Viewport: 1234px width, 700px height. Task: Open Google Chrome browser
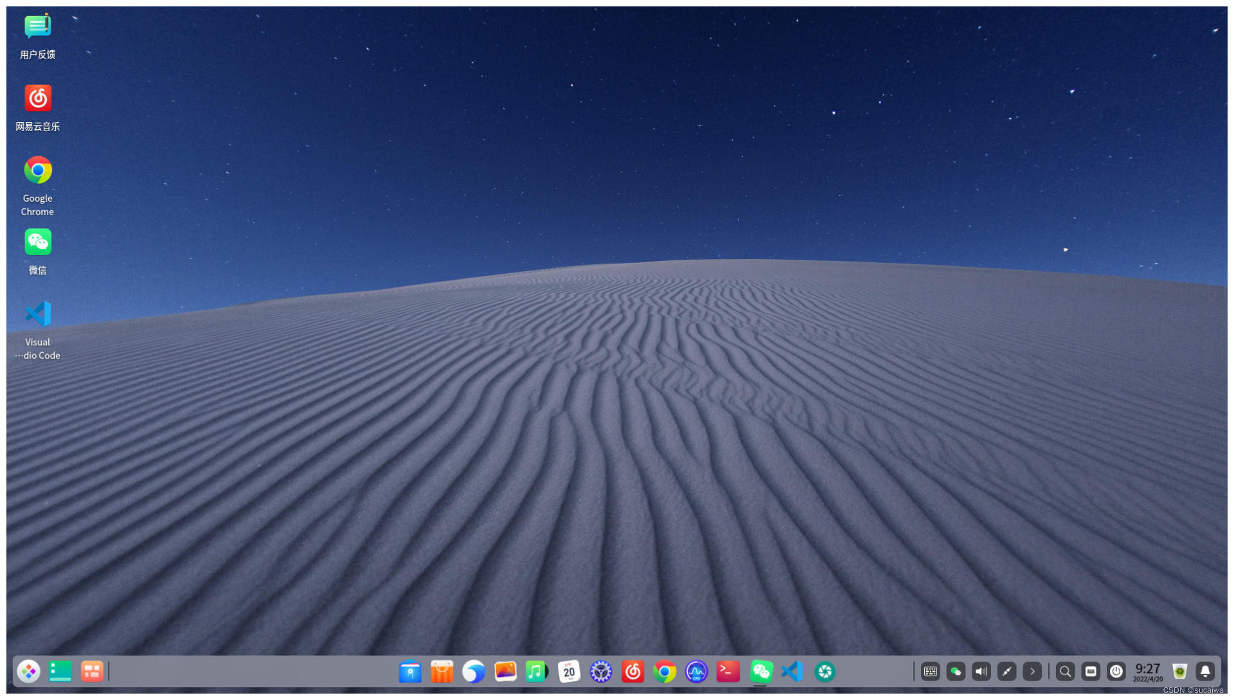[x=37, y=170]
